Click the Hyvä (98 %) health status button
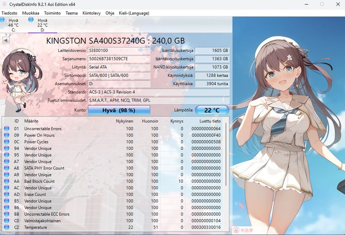345x235 pixels. pyautogui.click(x=119, y=110)
